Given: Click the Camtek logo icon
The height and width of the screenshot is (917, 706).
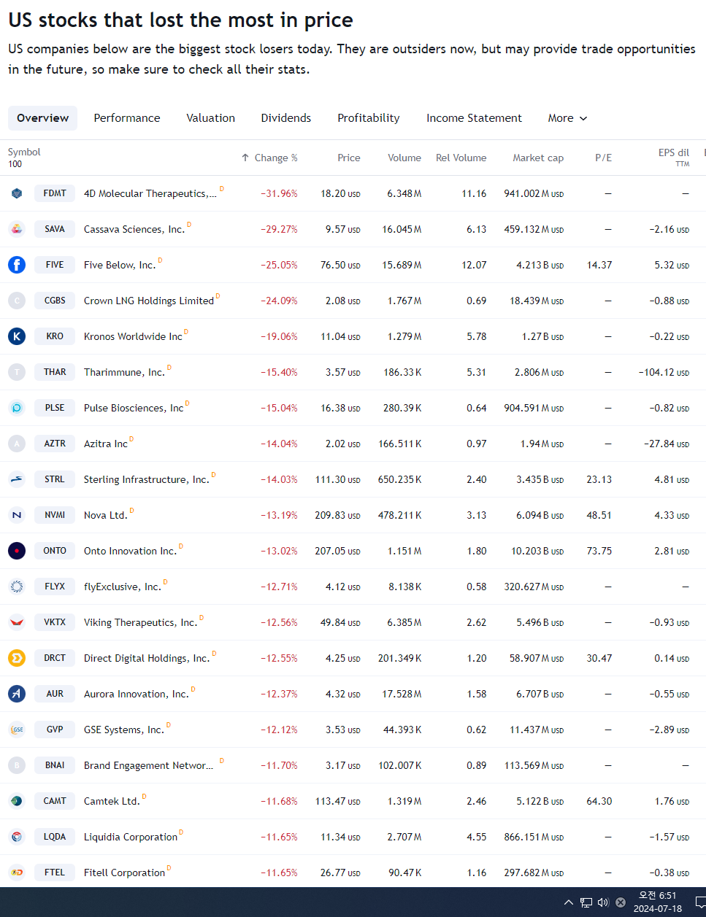Looking at the screenshot, I should point(17,801).
